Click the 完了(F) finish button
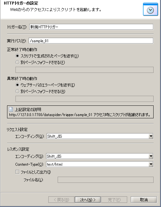Viewport: 161px width, 207px height. [x=114, y=200]
